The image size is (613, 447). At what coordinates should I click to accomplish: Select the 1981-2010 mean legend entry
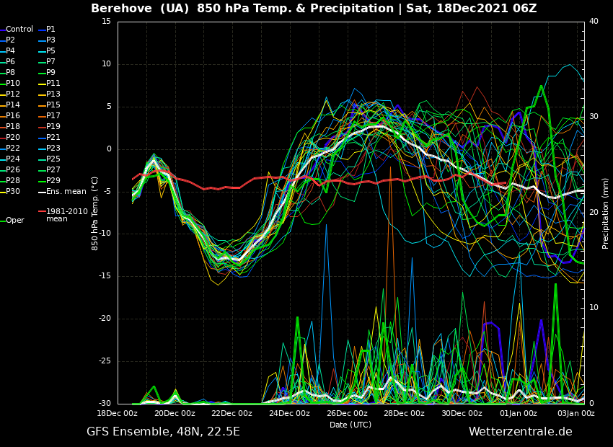66,215
